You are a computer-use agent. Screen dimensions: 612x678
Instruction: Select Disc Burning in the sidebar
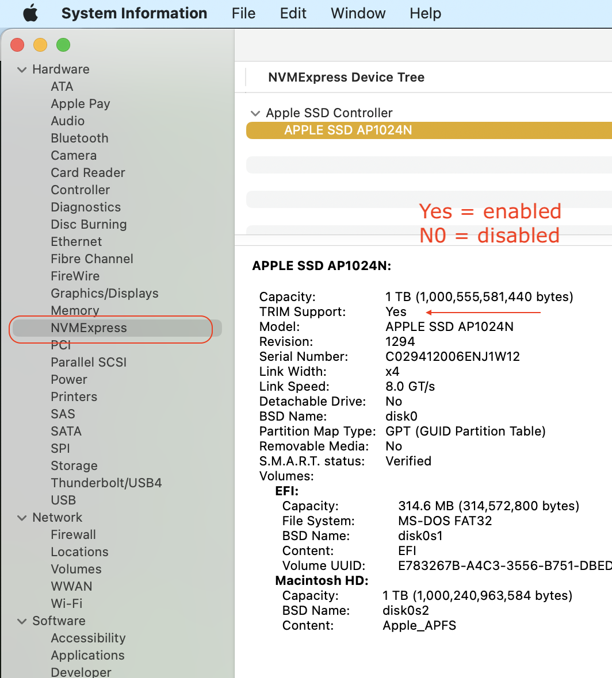pyautogui.click(x=89, y=225)
